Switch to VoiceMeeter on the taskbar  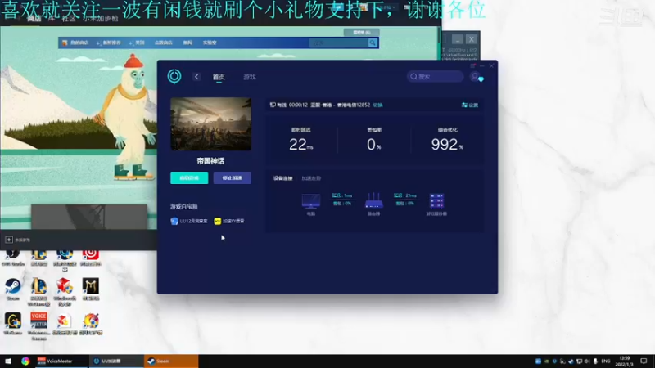pos(61,361)
